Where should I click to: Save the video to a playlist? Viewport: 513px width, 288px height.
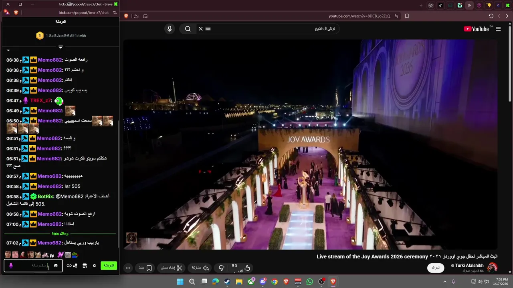click(x=145, y=268)
